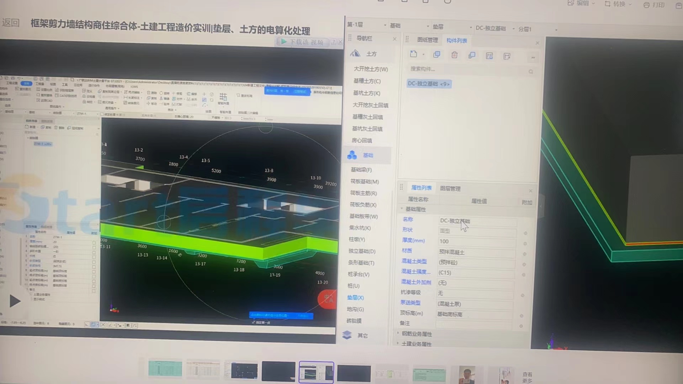
Task: Click the 图层管理 tab in properties panel
Action: 449,188
